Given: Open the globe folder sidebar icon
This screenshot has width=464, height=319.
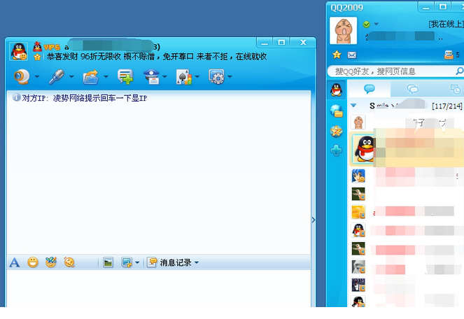Looking at the screenshot, I should click(x=337, y=111).
